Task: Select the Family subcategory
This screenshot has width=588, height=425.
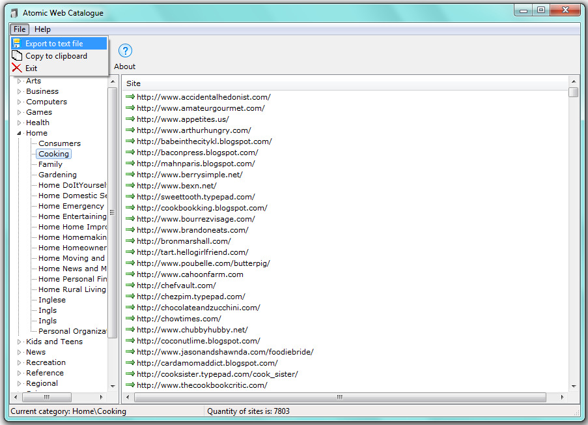Action: (50, 164)
